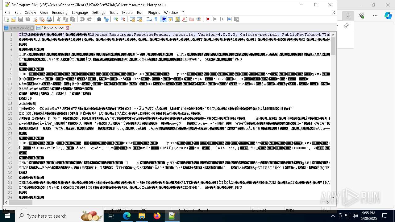The width and height of the screenshot is (395, 222).
Task: Open the Encoding menu
Action: coord(60,13)
